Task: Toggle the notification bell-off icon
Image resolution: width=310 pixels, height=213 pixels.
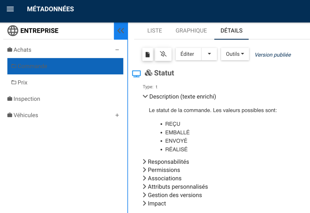Action: [x=163, y=54]
